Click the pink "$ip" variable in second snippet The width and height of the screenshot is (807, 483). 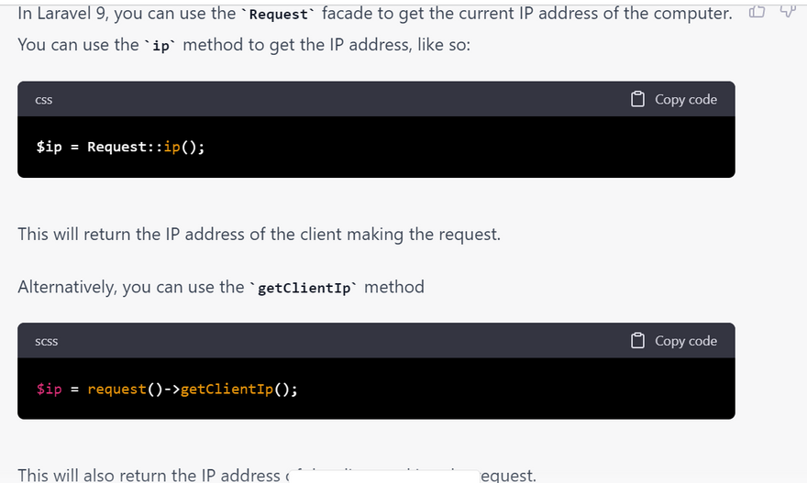[50, 389]
